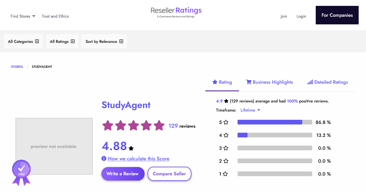Viewport: 366px width, 192px height.
Task: Expand the Find Stores menu
Action: point(23,16)
